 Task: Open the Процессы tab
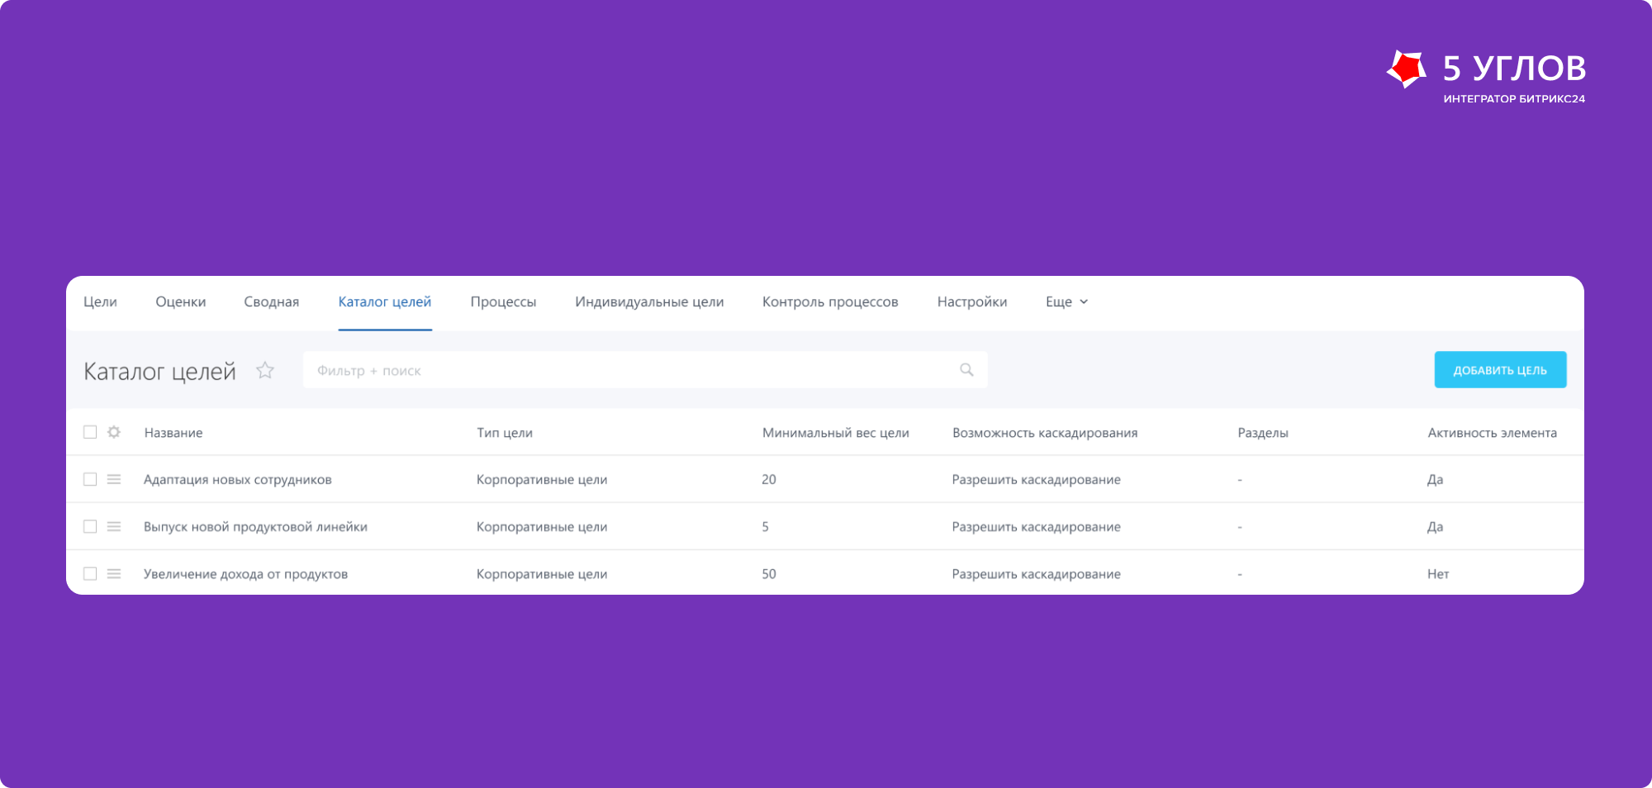coord(503,301)
